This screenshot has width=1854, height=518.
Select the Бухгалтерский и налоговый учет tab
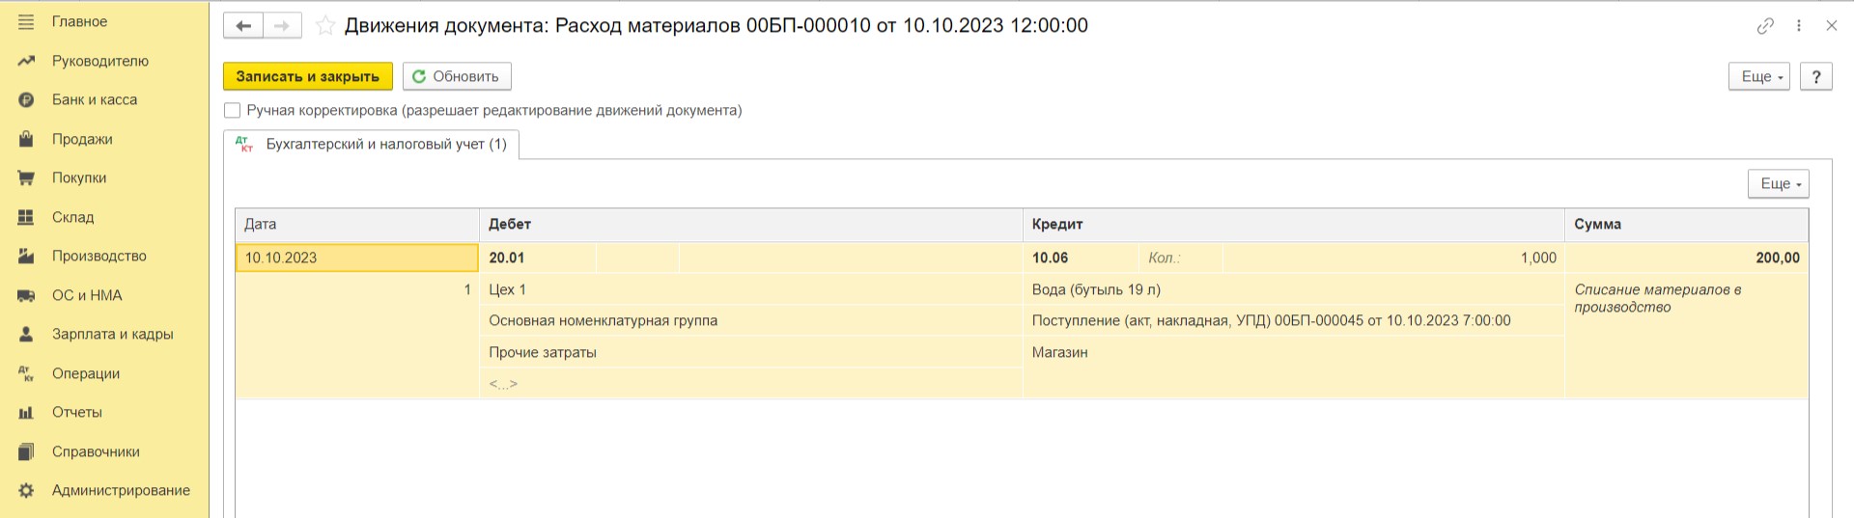372,144
